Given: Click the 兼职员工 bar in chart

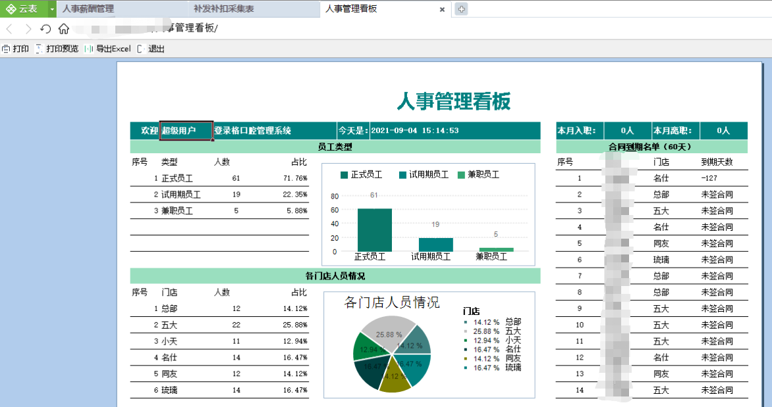Looking at the screenshot, I should click(x=496, y=250).
